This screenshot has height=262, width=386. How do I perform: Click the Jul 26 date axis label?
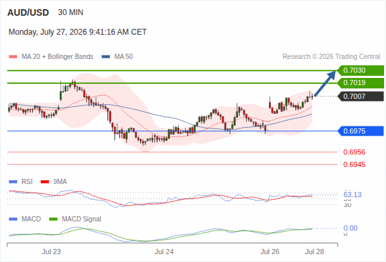pyautogui.click(x=270, y=252)
